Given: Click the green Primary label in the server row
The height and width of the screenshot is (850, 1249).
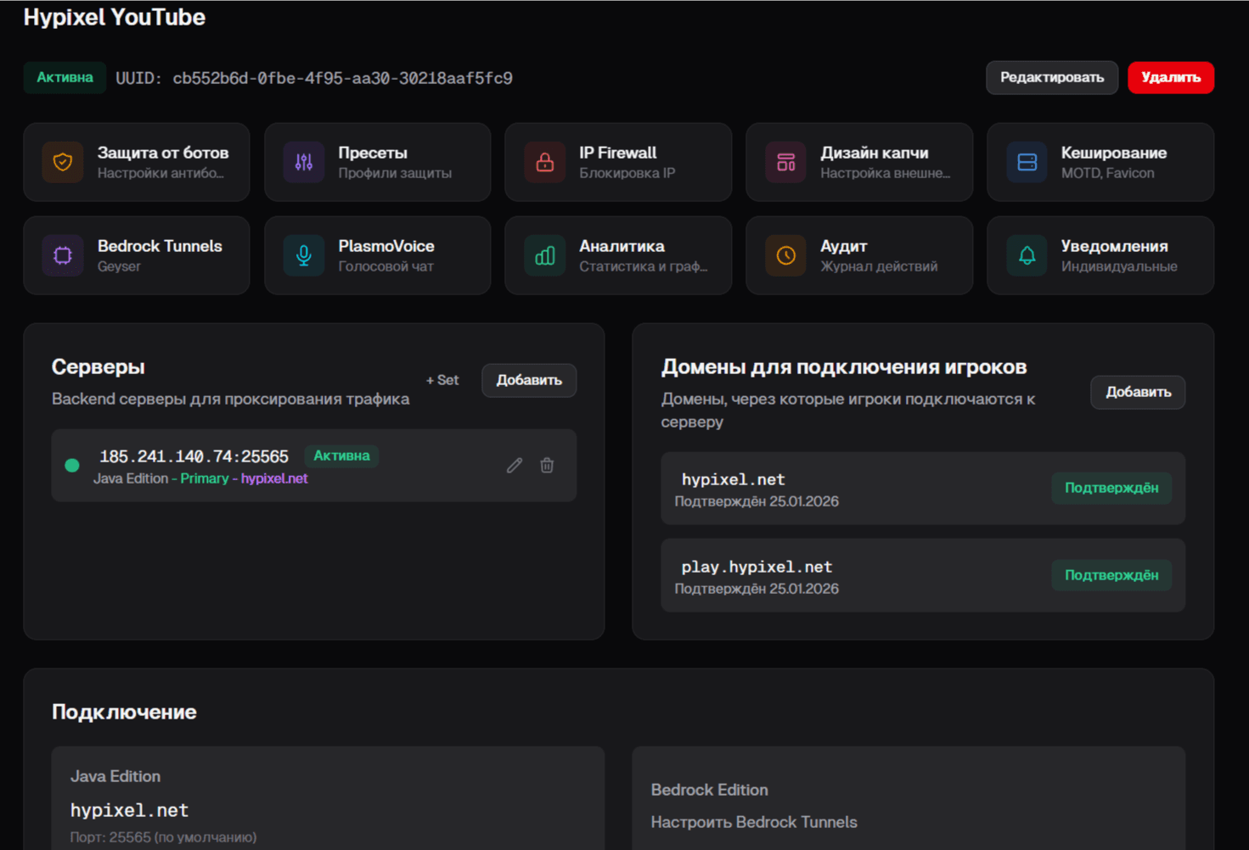Looking at the screenshot, I should (x=205, y=478).
